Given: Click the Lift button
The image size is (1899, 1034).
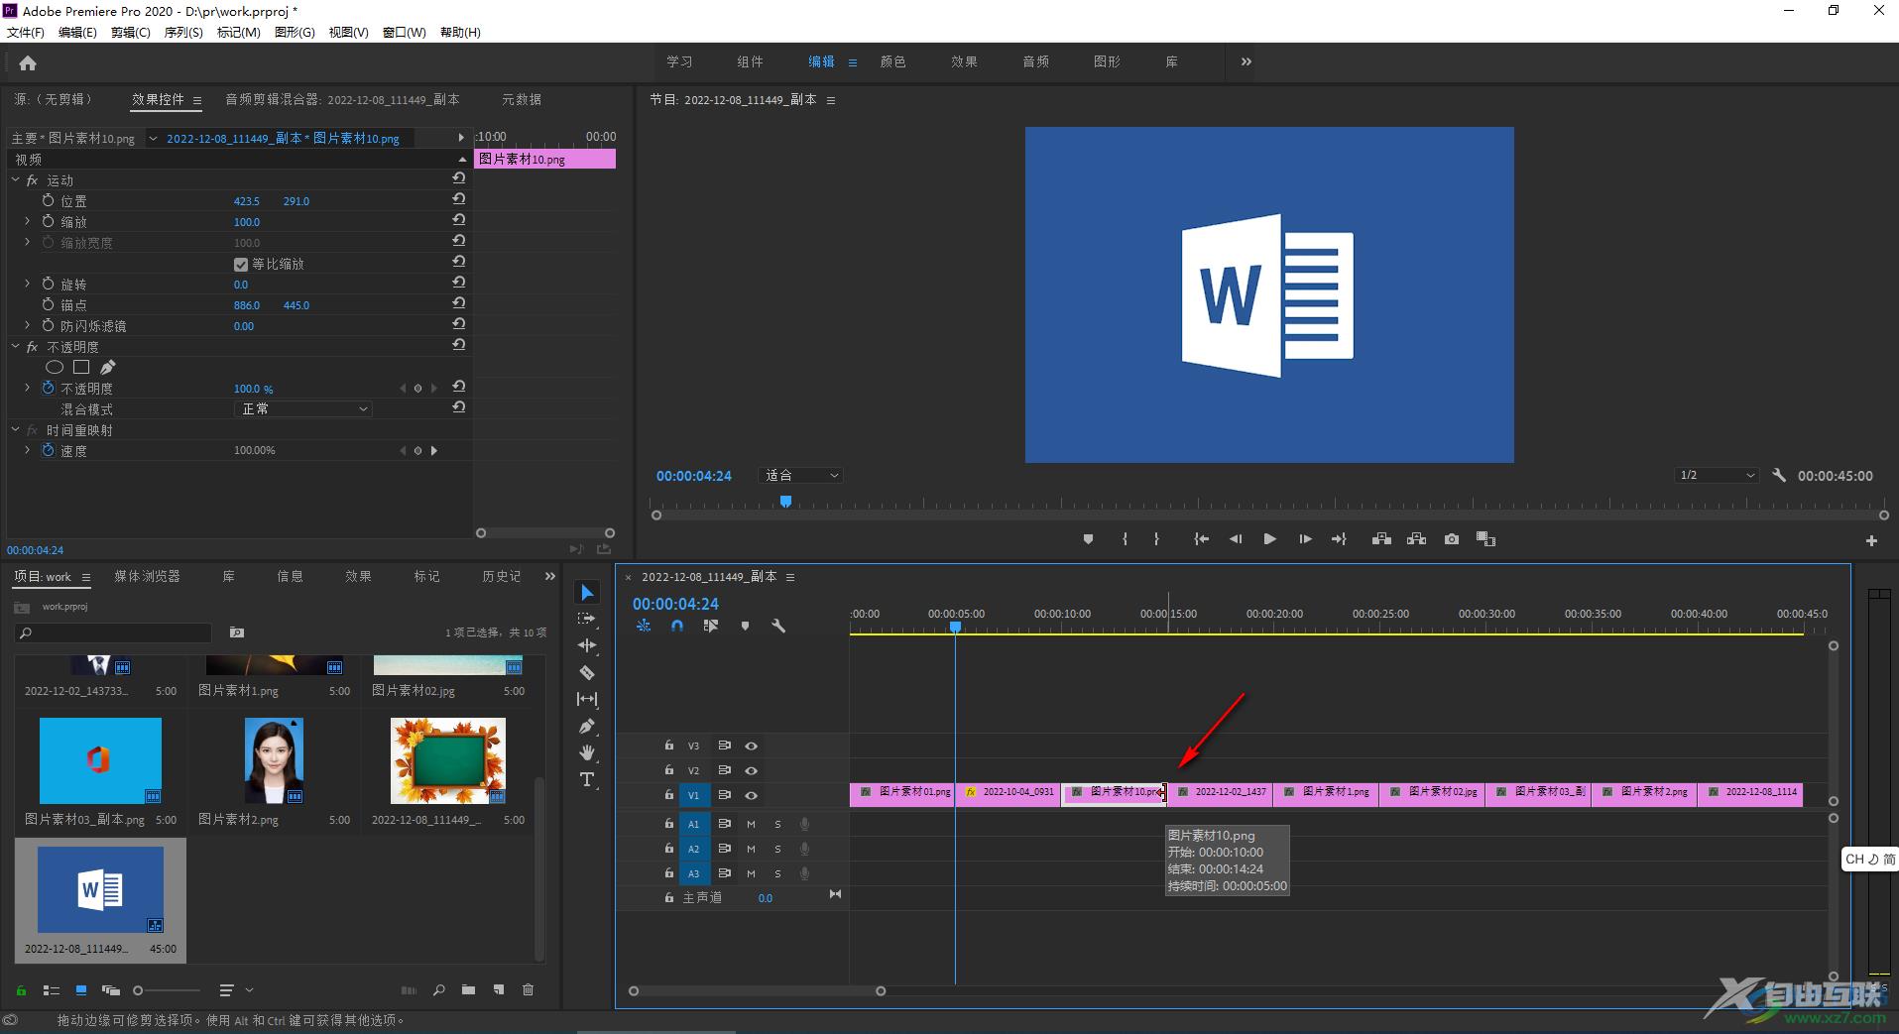Looking at the screenshot, I should (1381, 539).
